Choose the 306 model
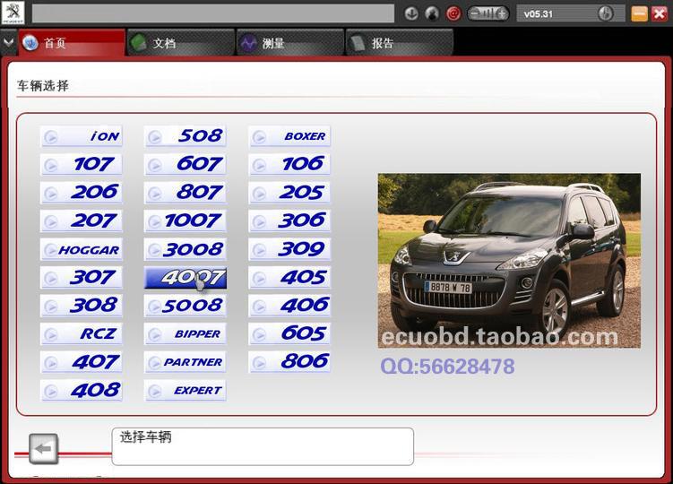Image resolution: width=673 pixels, height=484 pixels. (289, 221)
